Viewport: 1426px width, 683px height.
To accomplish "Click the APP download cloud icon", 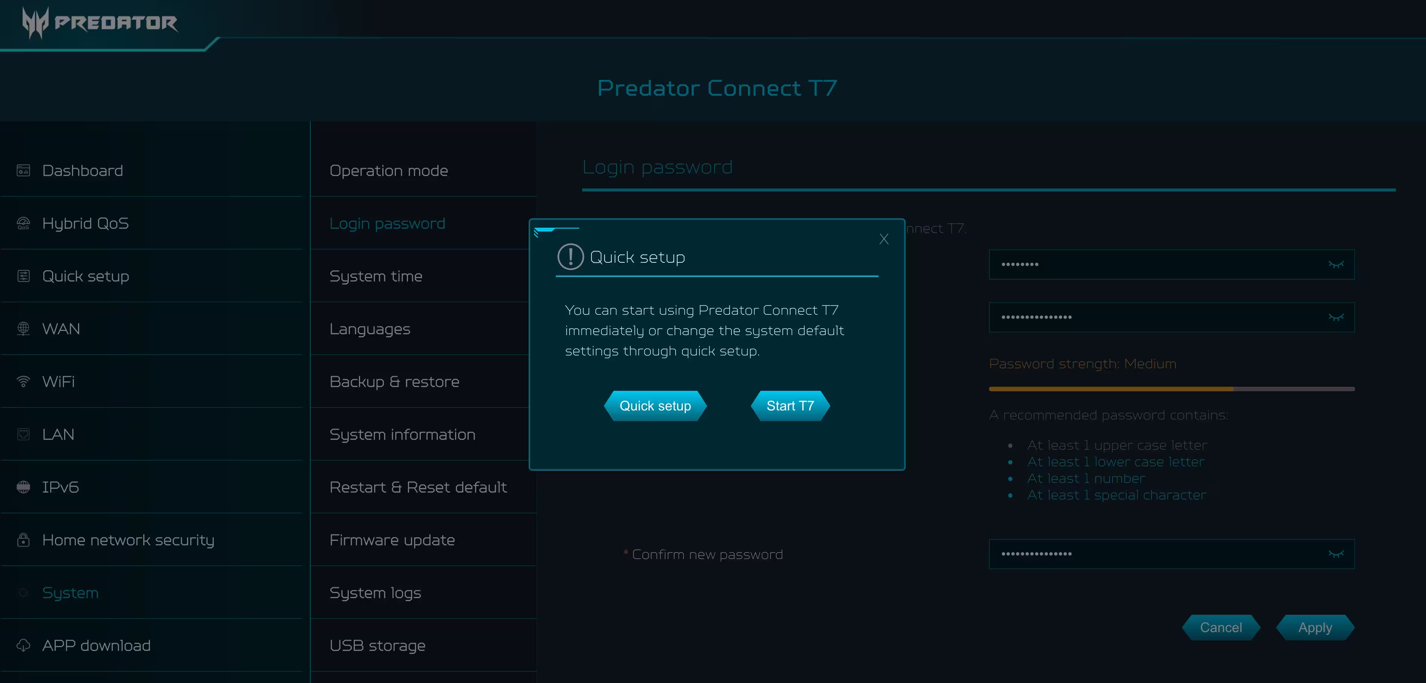I will pos(23,645).
